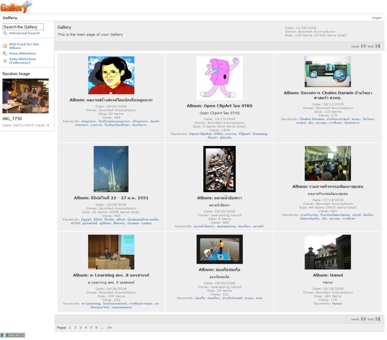Open the random image IMG_7750 thumbnail
The width and height of the screenshot is (387, 340).
pos(25,96)
